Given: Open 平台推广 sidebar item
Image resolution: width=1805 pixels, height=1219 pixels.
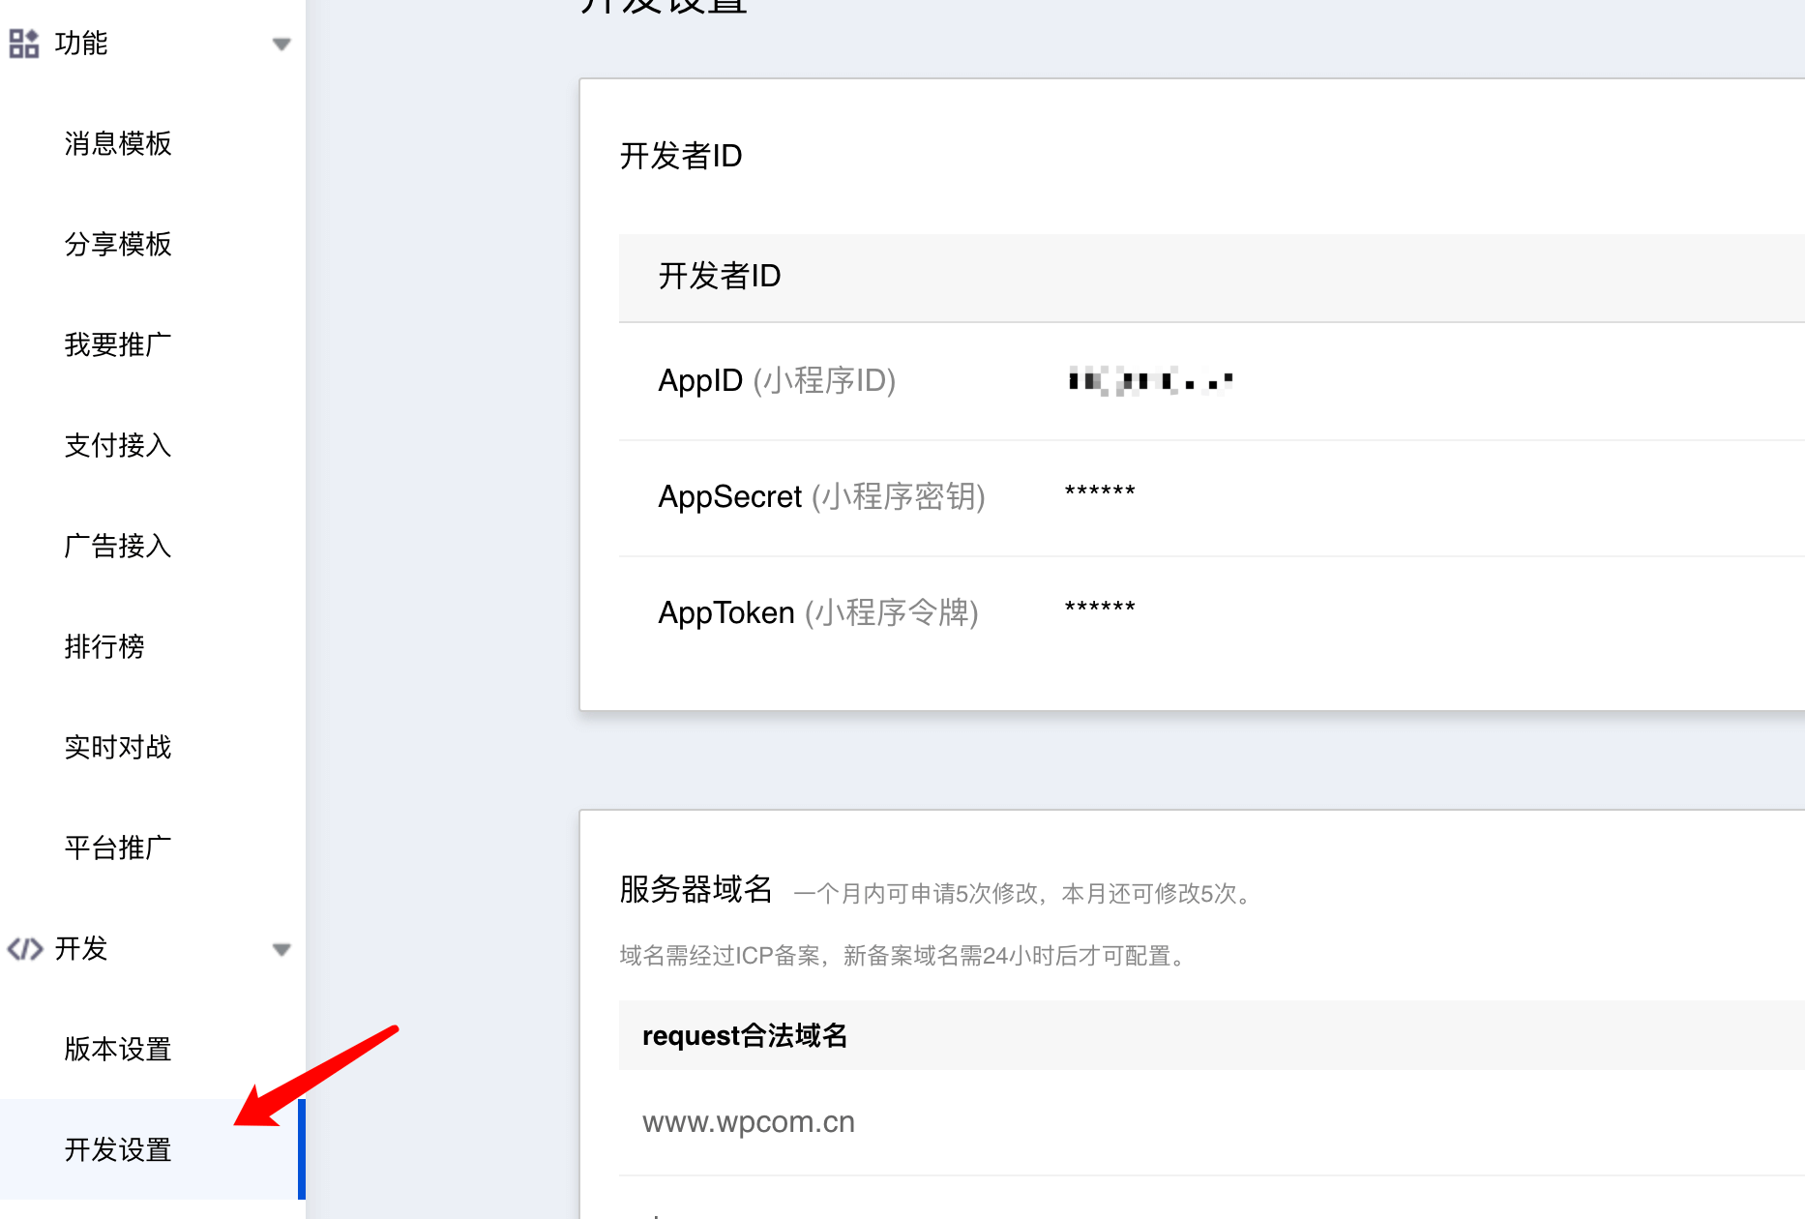Looking at the screenshot, I should coord(118,847).
